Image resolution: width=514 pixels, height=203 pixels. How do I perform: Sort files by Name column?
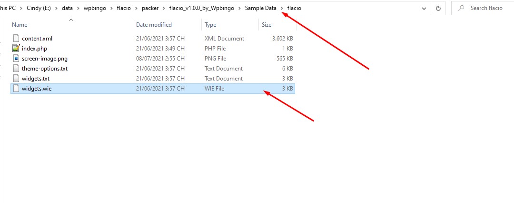click(x=71, y=25)
